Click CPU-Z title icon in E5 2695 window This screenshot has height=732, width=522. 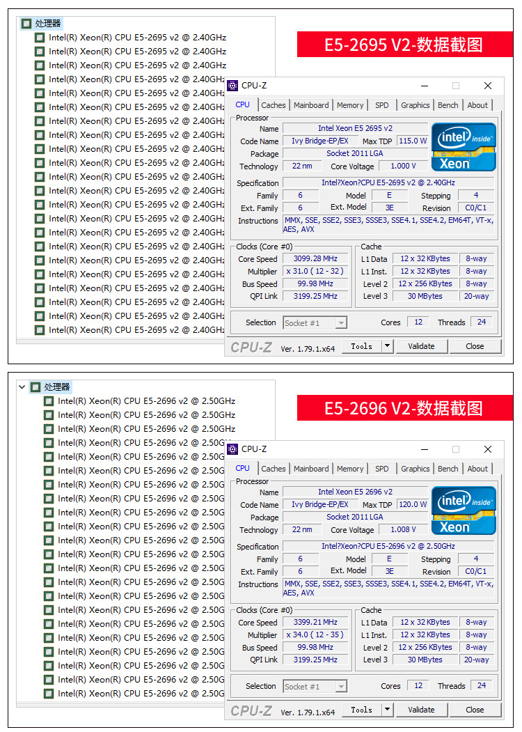pos(232,86)
